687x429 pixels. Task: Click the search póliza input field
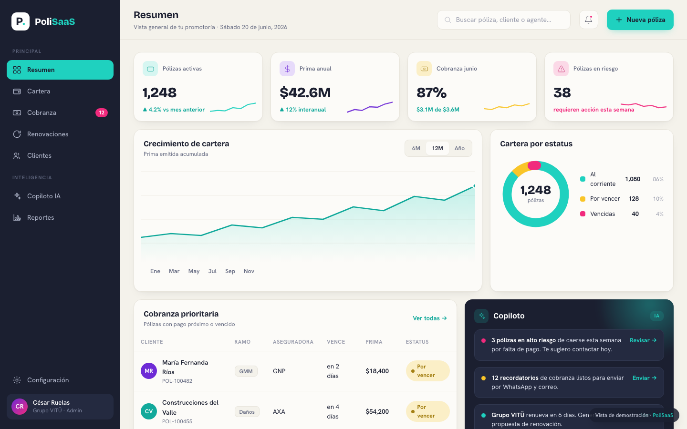504,20
